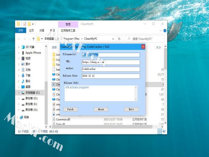Screen dimensions: 209x157
Task: Click the CleanMyPC breadcrumb in the address bar
Action: 91,39
